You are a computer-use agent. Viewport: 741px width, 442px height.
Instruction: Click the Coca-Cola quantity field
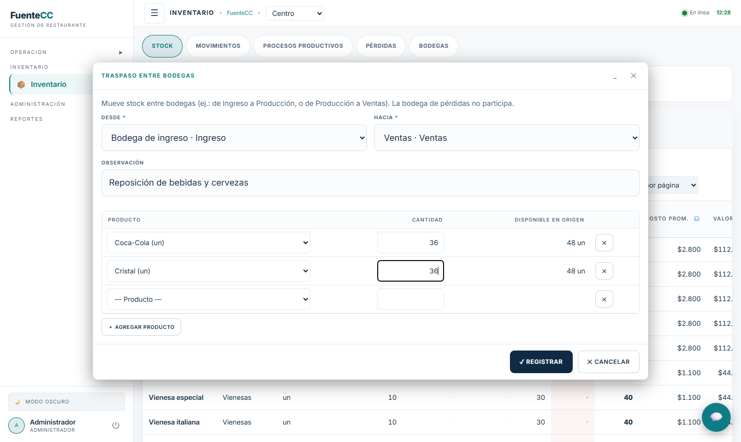click(x=411, y=243)
